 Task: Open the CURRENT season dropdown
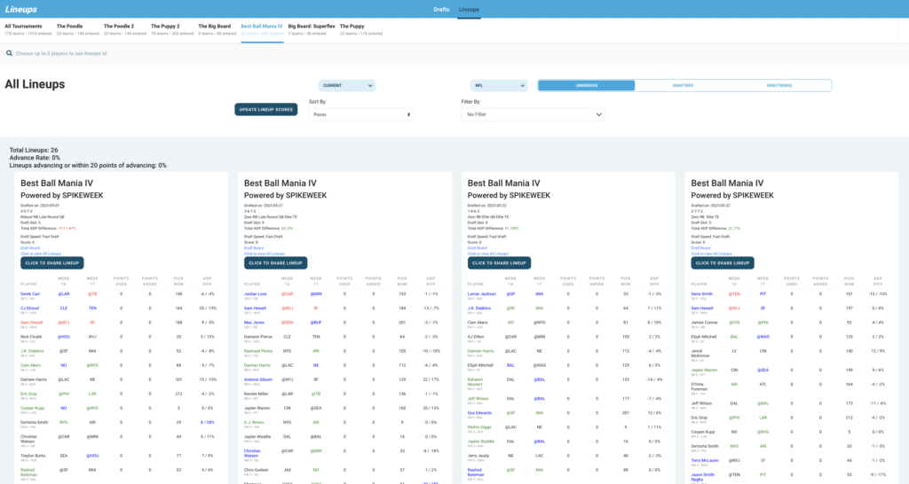pos(347,86)
